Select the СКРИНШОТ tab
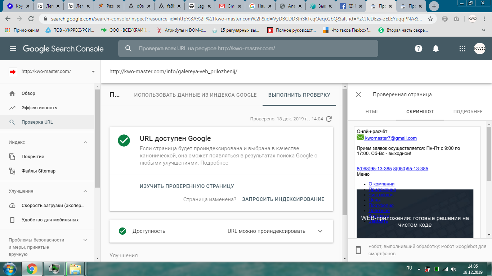 (420, 112)
